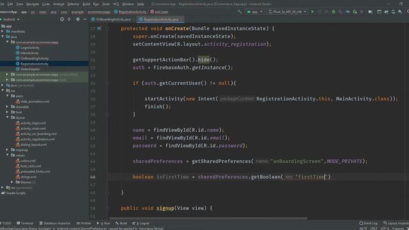Select strings.xml in the values folder
The width and height of the screenshot is (409, 230).
28,177
